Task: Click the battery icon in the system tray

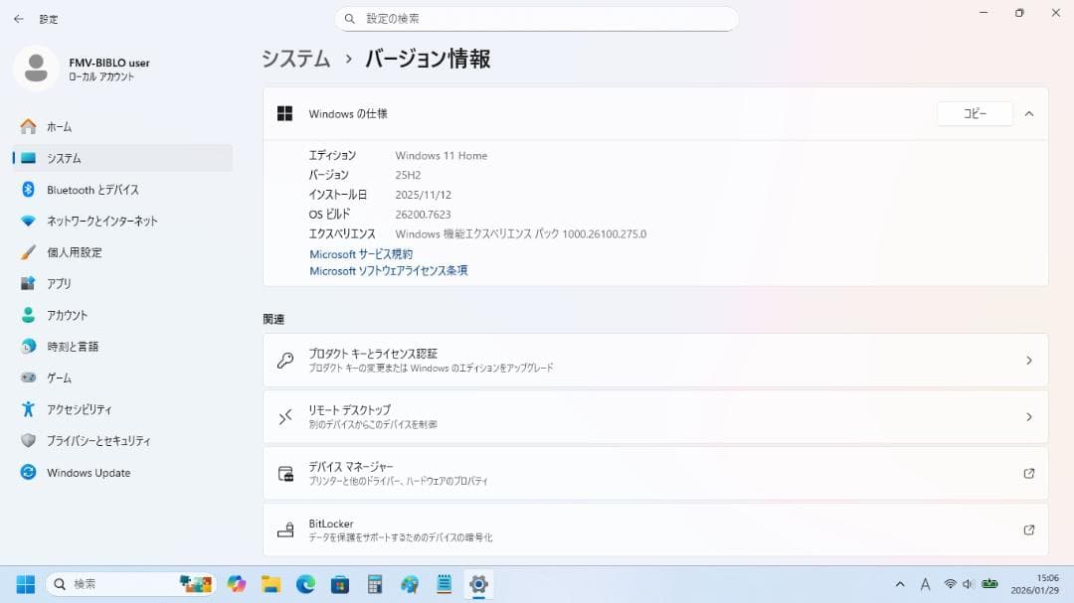Action: pyautogui.click(x=989, y=584)
